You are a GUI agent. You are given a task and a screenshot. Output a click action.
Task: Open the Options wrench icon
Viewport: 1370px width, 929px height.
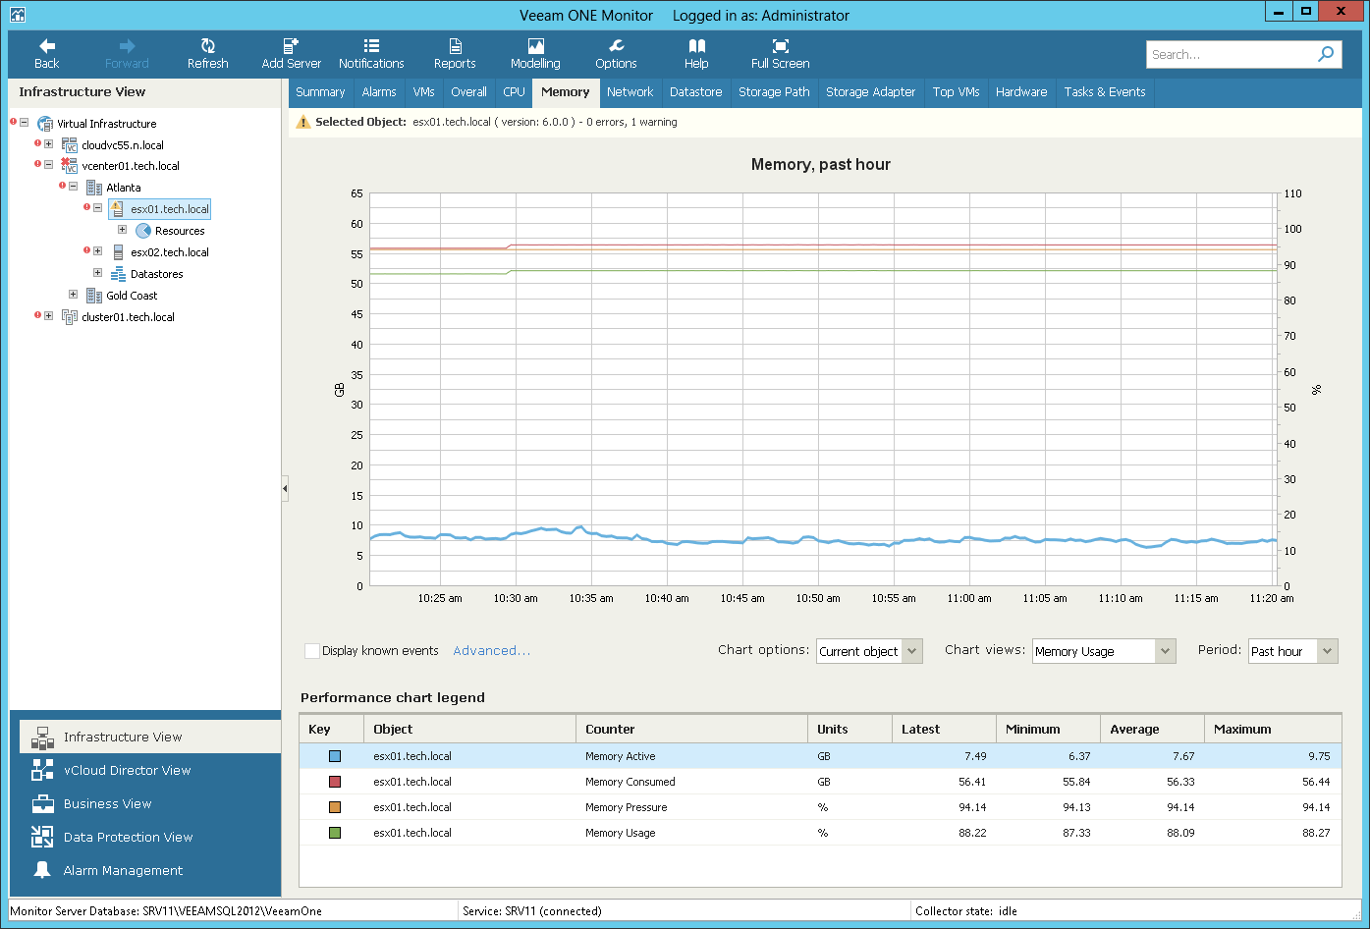(616, 46)
